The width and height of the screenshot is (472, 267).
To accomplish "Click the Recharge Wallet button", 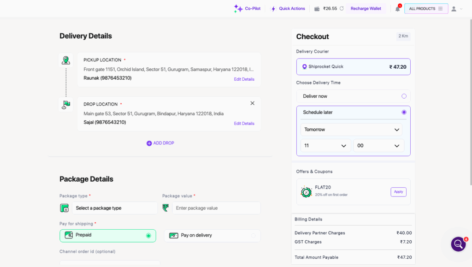I will point(366,9).
